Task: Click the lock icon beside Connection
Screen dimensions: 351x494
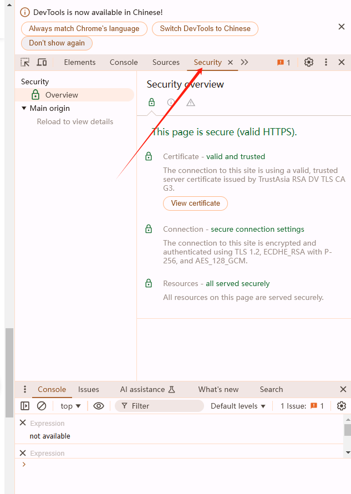Action: point(149,229)
